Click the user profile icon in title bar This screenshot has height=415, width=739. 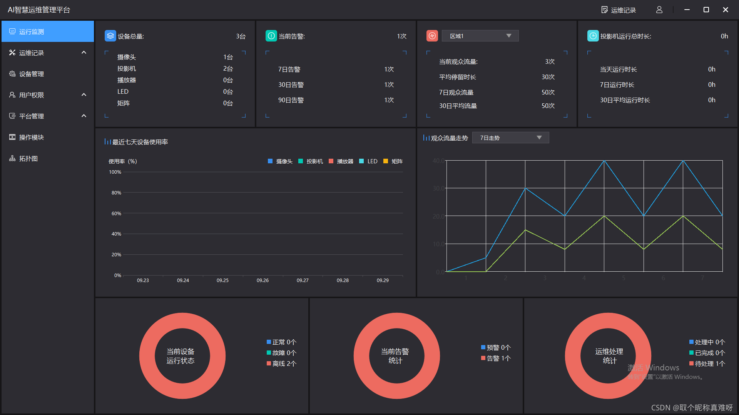[659, 10]
